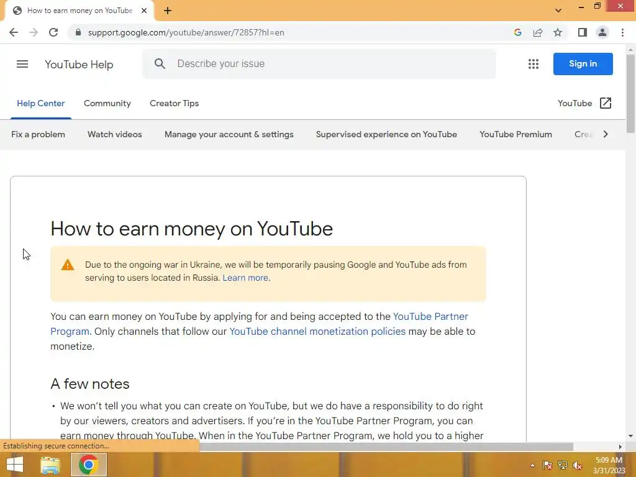Screen dimensions: 636x477
Task: Click the vertical scrollbar down arrow
Action: pos(630,436)
